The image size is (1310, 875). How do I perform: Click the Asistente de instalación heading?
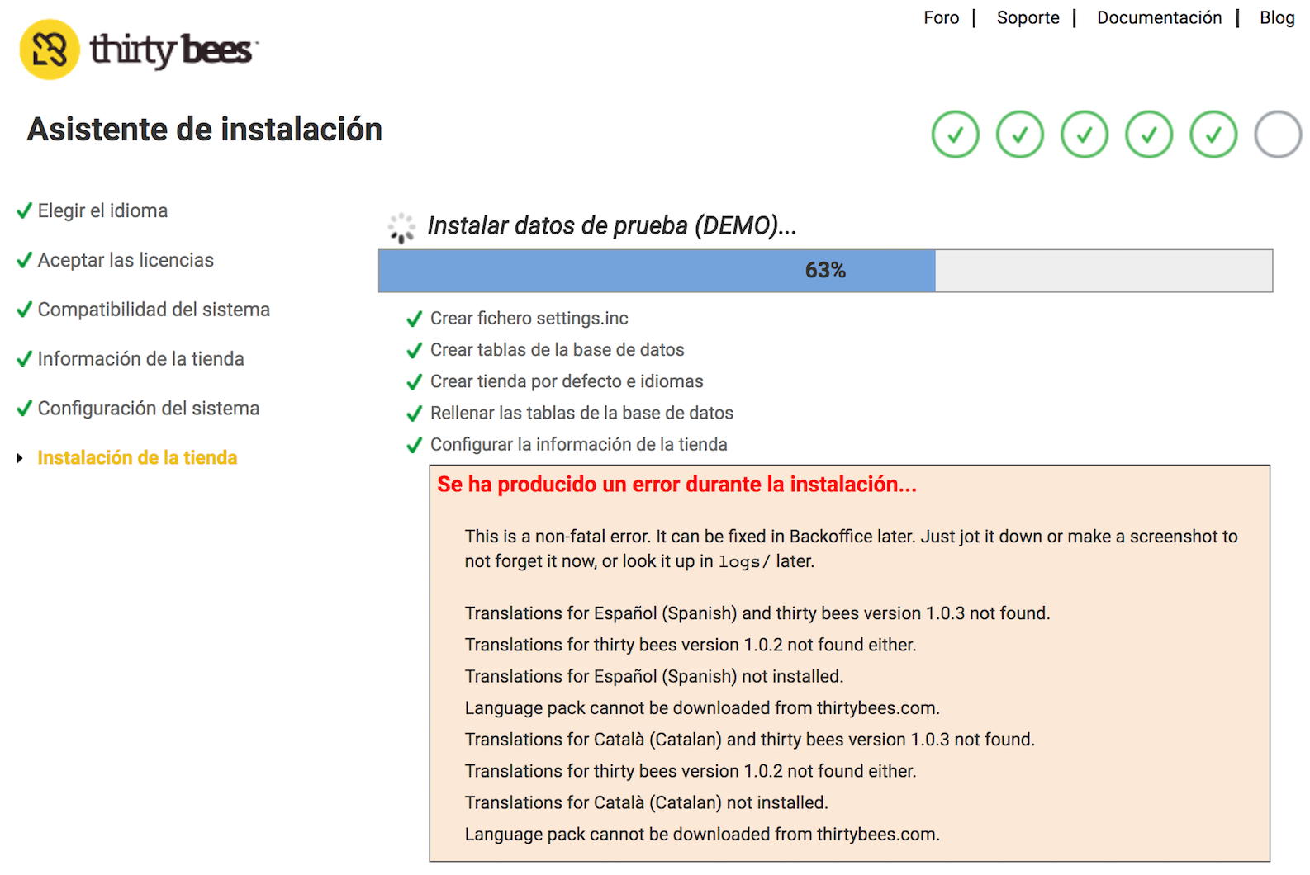205,130
